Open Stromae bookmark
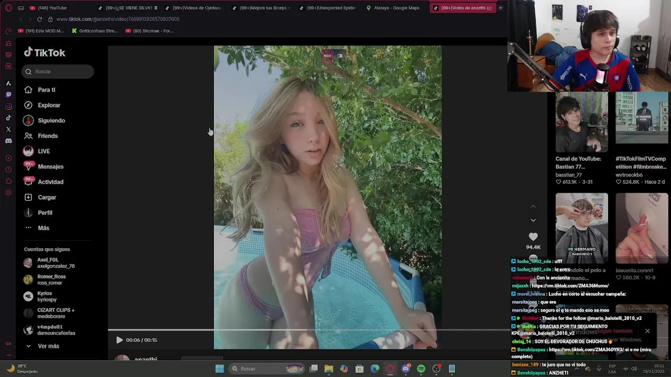The height and width of the screenshot is (377, 671). [x=149, y=31]
